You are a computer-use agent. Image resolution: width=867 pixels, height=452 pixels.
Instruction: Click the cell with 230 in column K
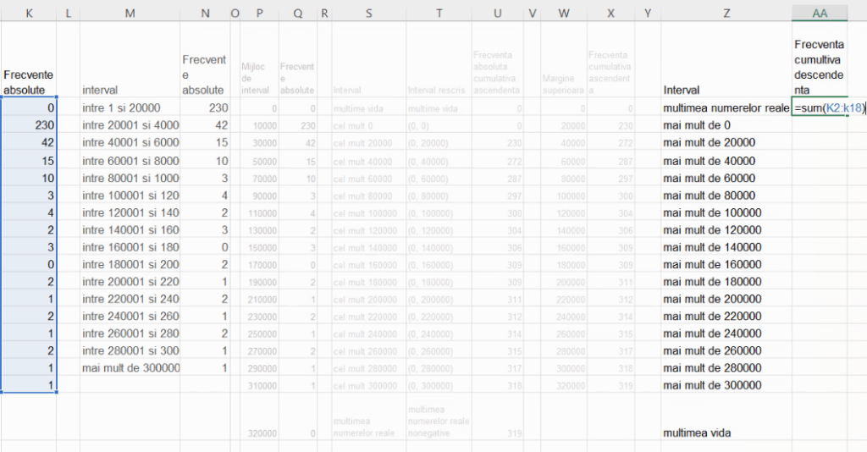click(30, 125)
